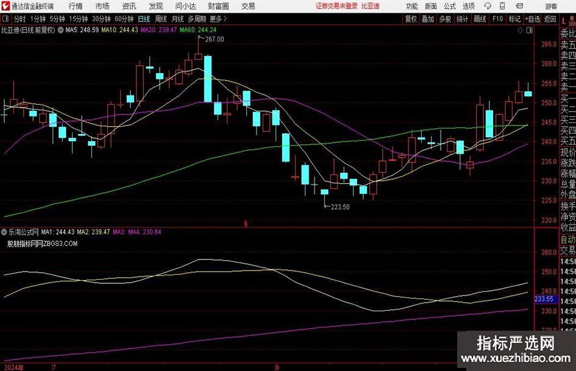Open the 资讯 menu
The height and width of the screenshot is (371, 576).
129,6
